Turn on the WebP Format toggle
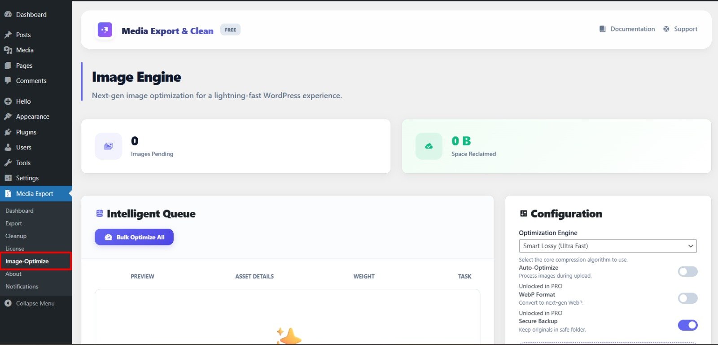The width and height of the screenshot is (718, 345). [687, 298]
